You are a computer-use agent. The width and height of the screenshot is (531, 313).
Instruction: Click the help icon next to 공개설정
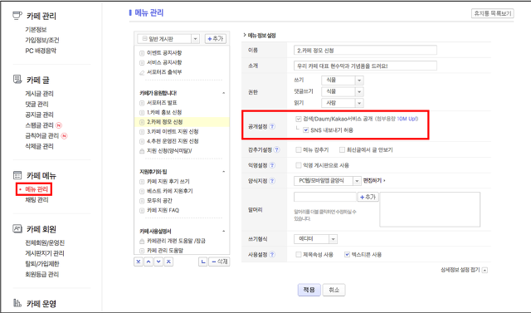click(x=272, y=126)
